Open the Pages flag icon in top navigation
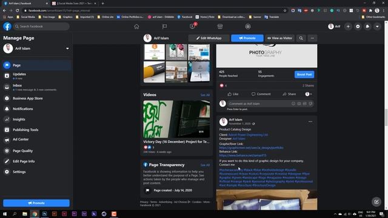388x218 pixels. pyautogui.click(x=164, y=27)
